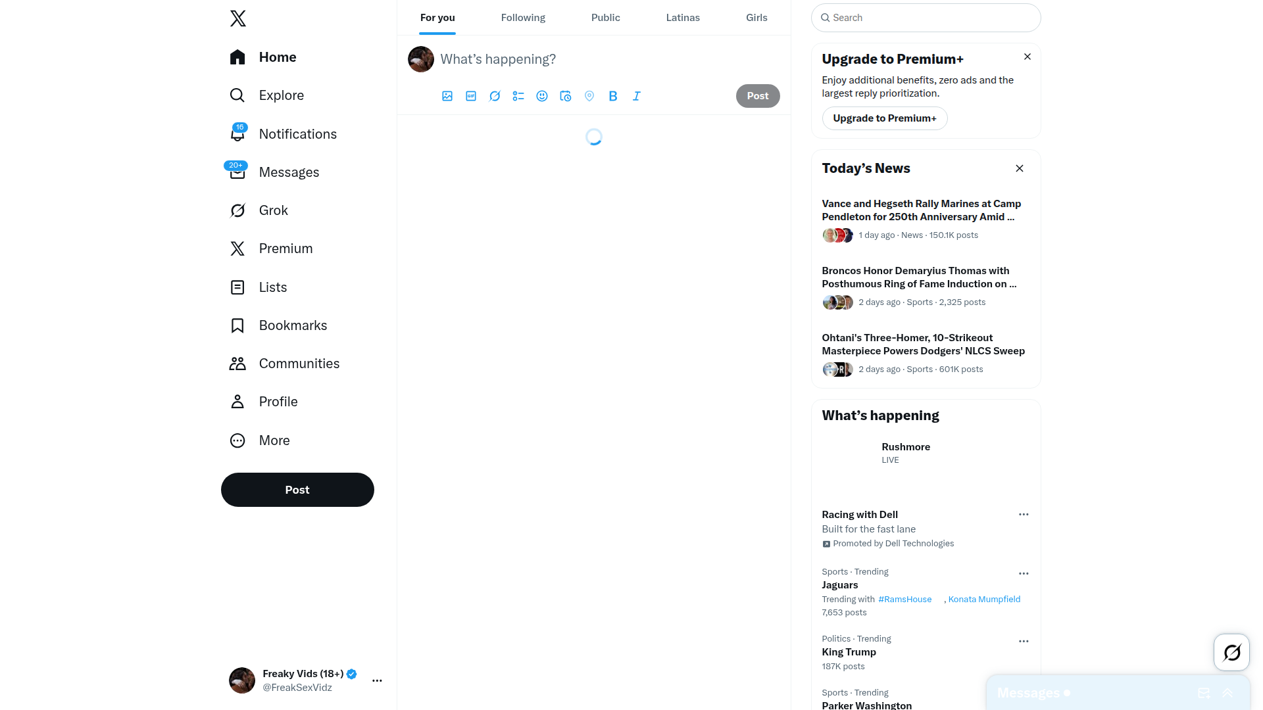
Task: Open more options for King Trump trend
Action: pyautogui.click(x=1024, y=641)
